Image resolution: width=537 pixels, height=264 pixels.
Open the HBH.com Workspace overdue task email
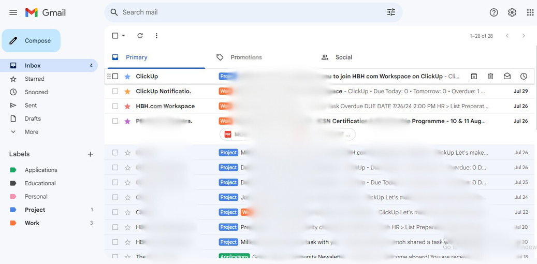pyautogui.click(x=319, y=106)
